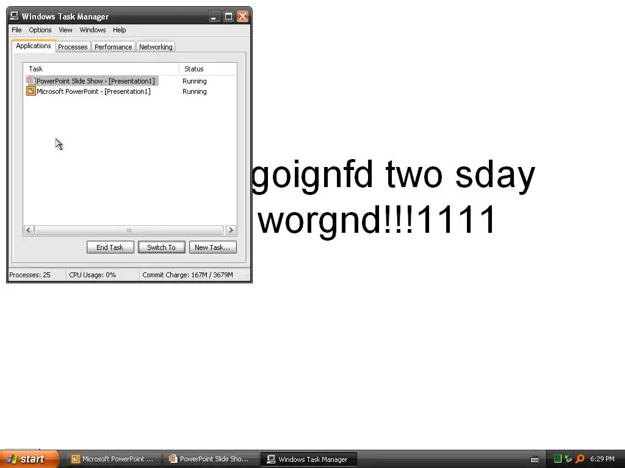Switch to the Applications tab
This screenshot has height=468, width=625.
point(34,46)
